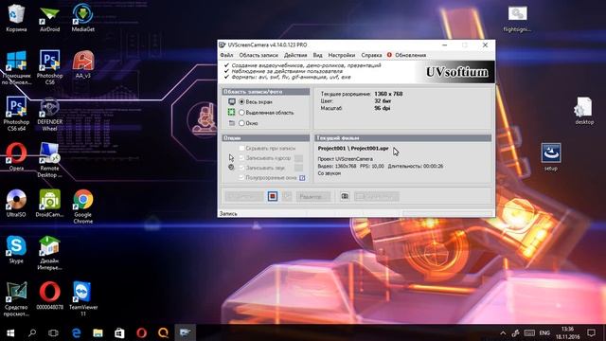
Task: Select the TeamViewer 11 desktop shortcut
Action: pyautogui.click(x=82, y=299)
